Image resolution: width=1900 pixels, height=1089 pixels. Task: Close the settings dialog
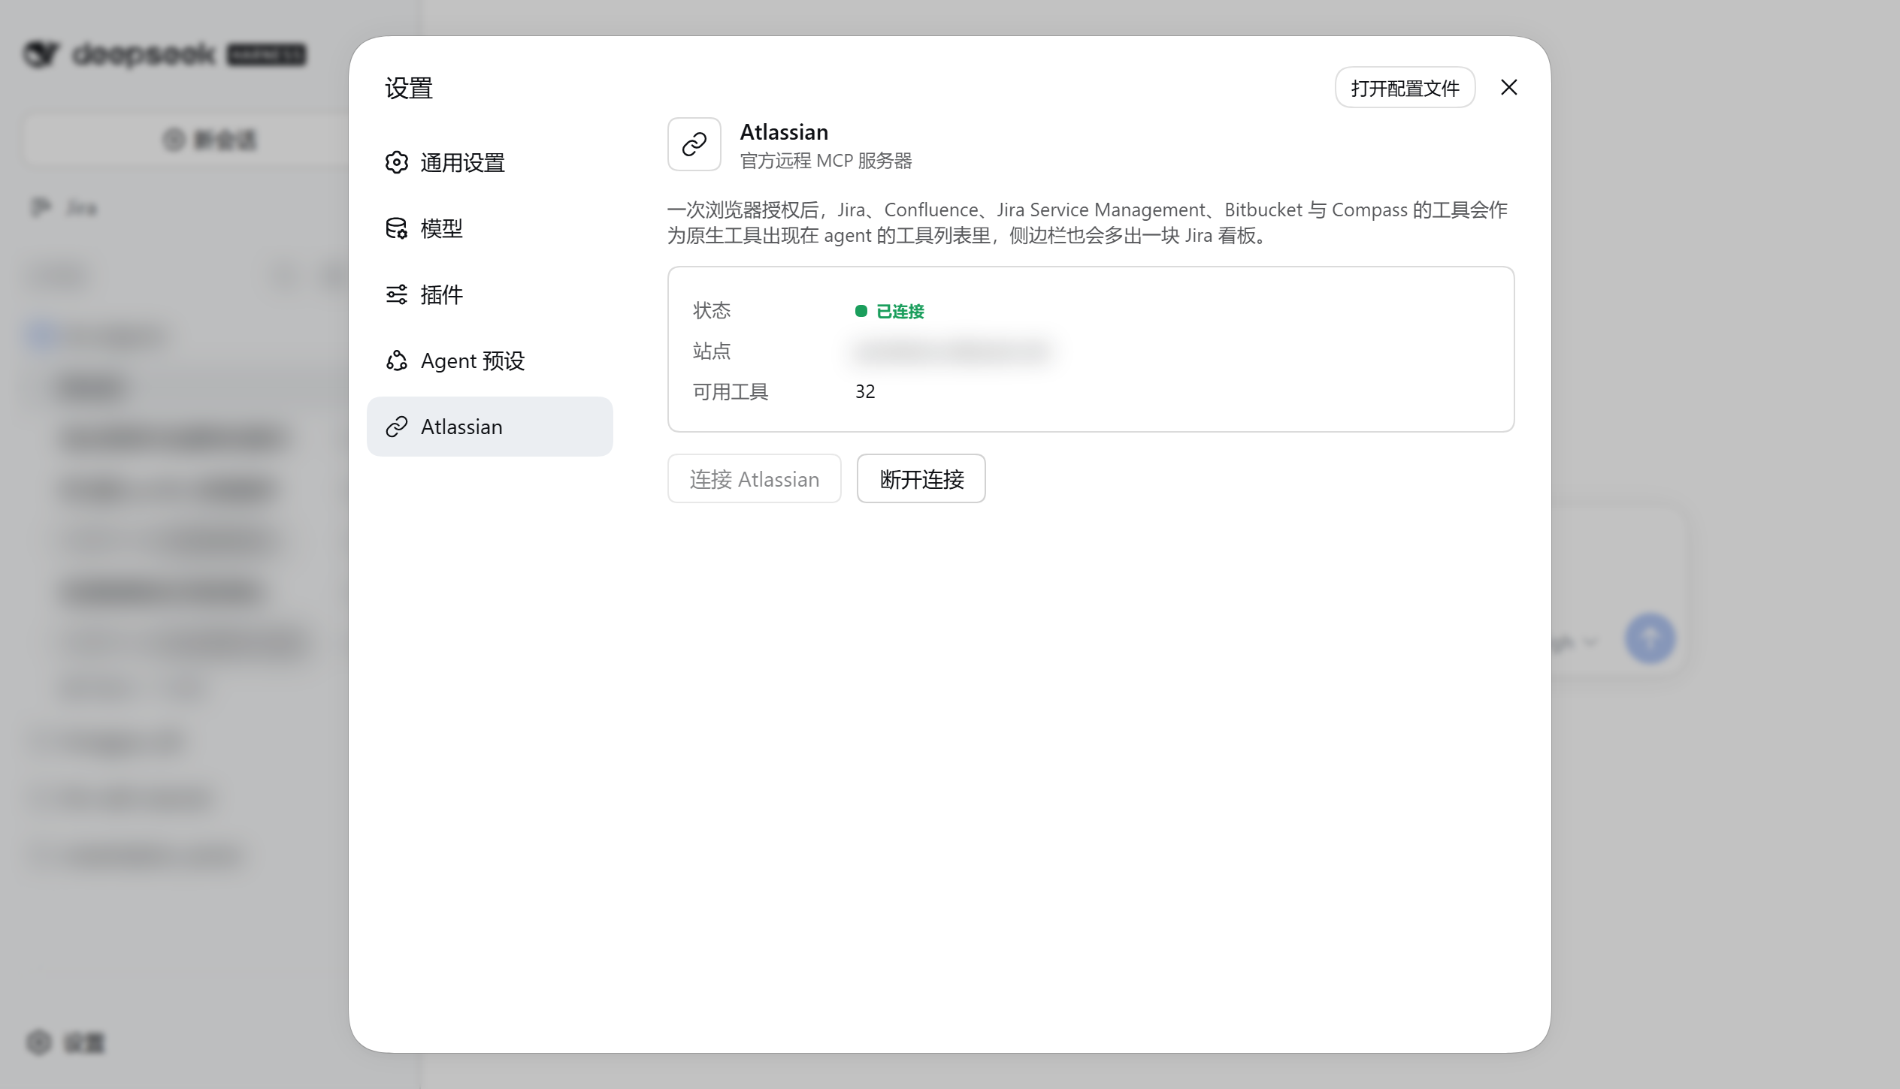[1508, 88]
